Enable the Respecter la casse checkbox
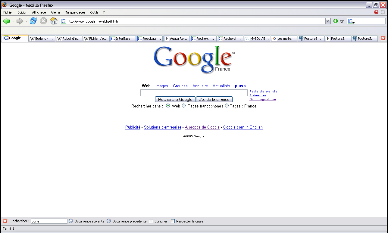The width and height of the screenshot is (388, 233). tap(173, 221)
